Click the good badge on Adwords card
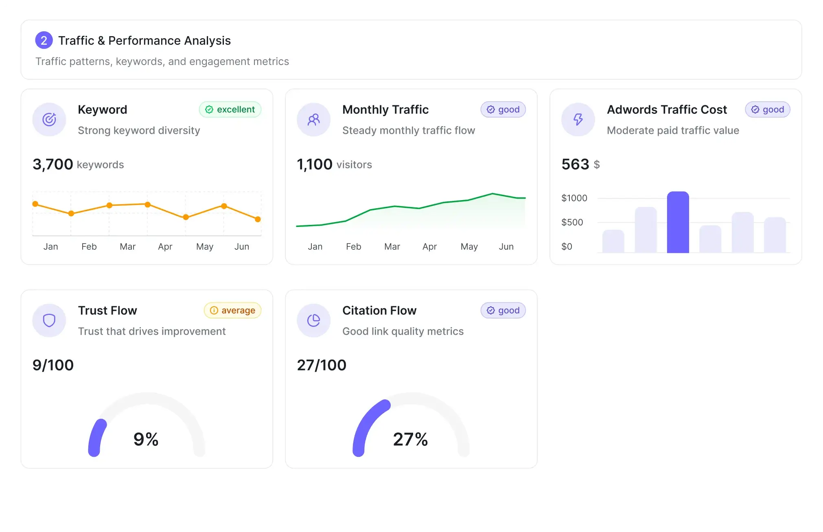823x532 pixels. (x=767, y=109)
